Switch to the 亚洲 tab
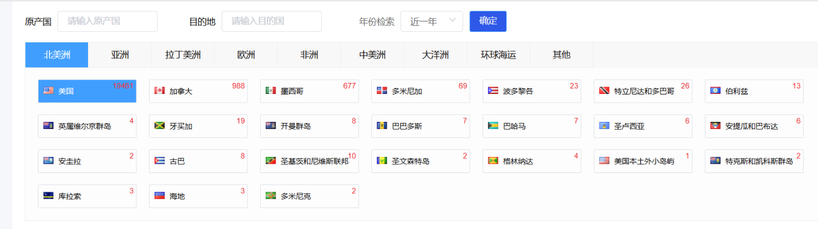Screen dimensions: 818x229 [x=120, y=55]
